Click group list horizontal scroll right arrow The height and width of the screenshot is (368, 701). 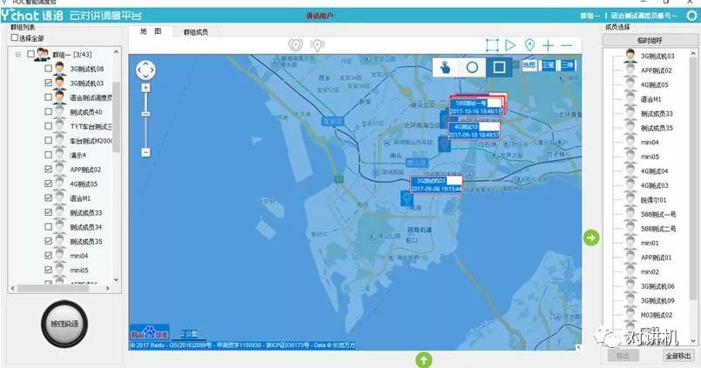tap(107, 289)
